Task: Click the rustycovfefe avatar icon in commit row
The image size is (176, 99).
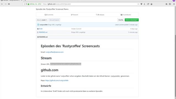Action: [x=38, y=25]
